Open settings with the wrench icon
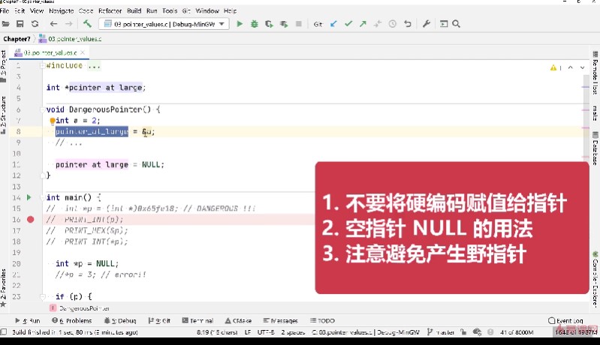The height and width of the screenshot is (345, 600). tap(427, 24)
